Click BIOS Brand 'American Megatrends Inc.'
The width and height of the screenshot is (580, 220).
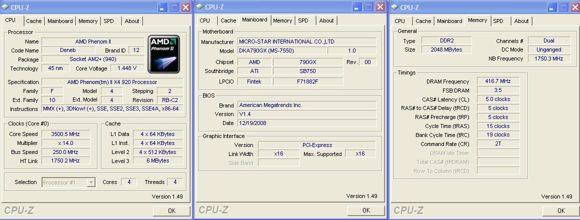pyautogui.click(x=307, y=105)
